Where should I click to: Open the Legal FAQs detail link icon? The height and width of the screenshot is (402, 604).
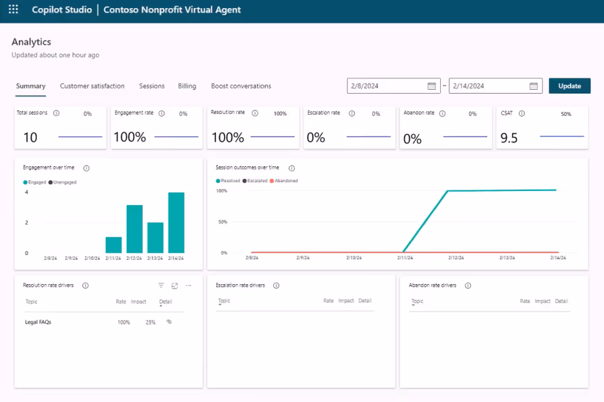[168, 322]
